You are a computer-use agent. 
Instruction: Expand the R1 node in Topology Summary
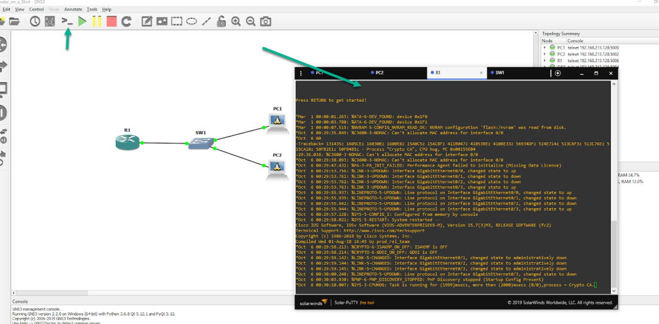pos(545,61)
